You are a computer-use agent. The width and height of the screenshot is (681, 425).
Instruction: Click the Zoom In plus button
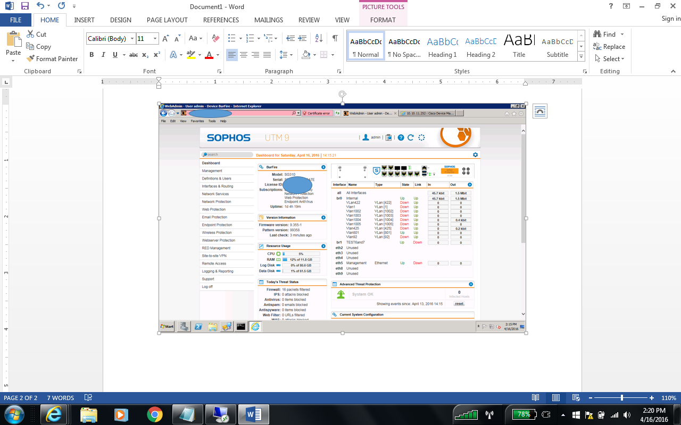pyautogui.click(x=652, y=398)
